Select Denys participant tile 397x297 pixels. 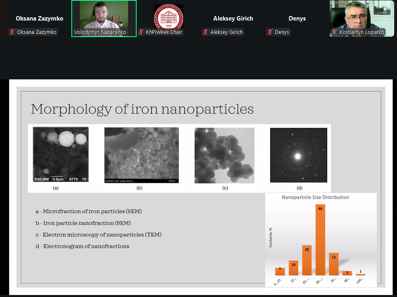[x=297, y=19]
